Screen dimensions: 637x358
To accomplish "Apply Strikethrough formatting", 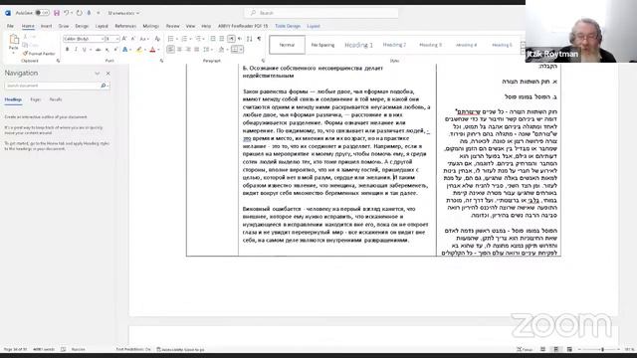I will point(98,50).
